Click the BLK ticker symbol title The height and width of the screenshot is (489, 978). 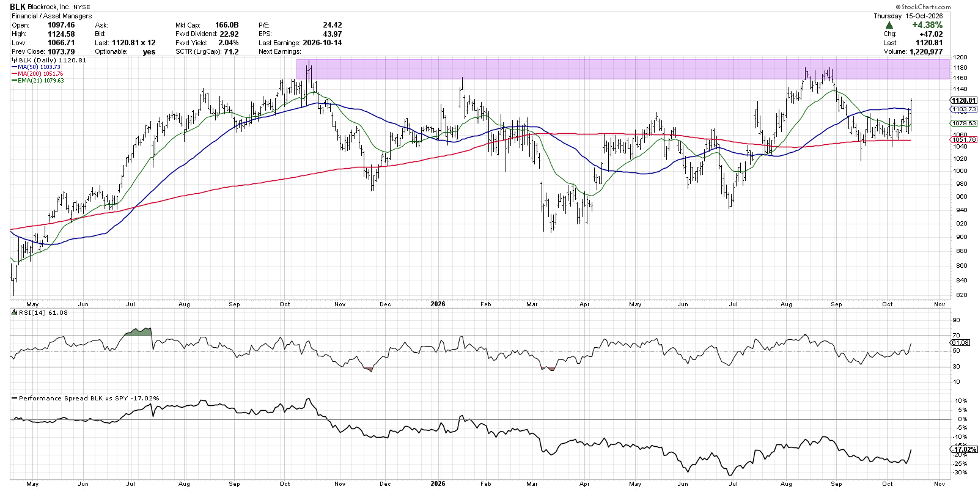click(18, 7)
